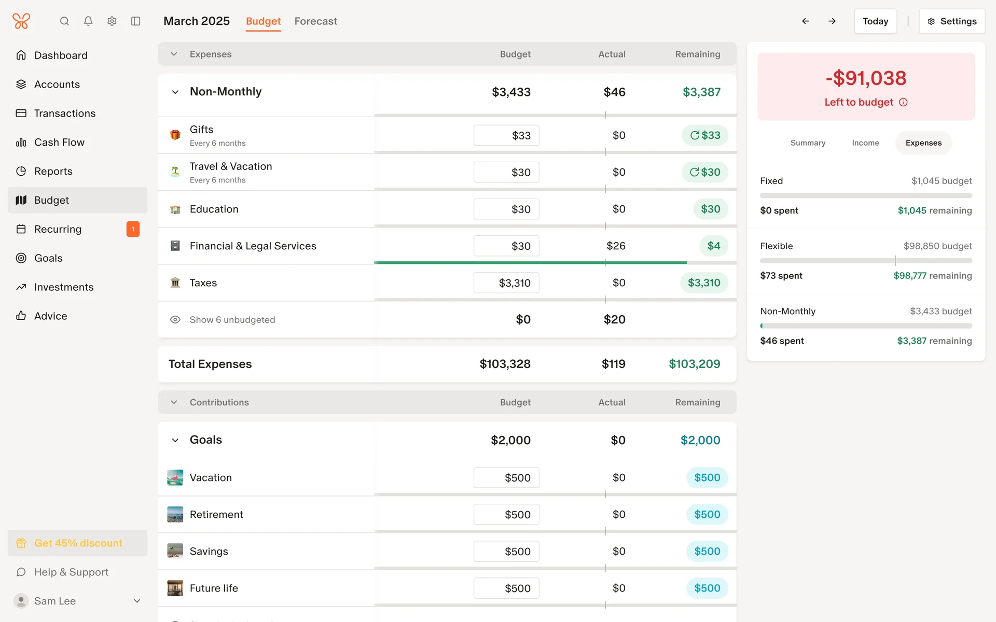Image resolution: width=996 pixels, height=622 pixels.
Task: Toggle sidebar panel icon
Action: [x=136, y=21]
